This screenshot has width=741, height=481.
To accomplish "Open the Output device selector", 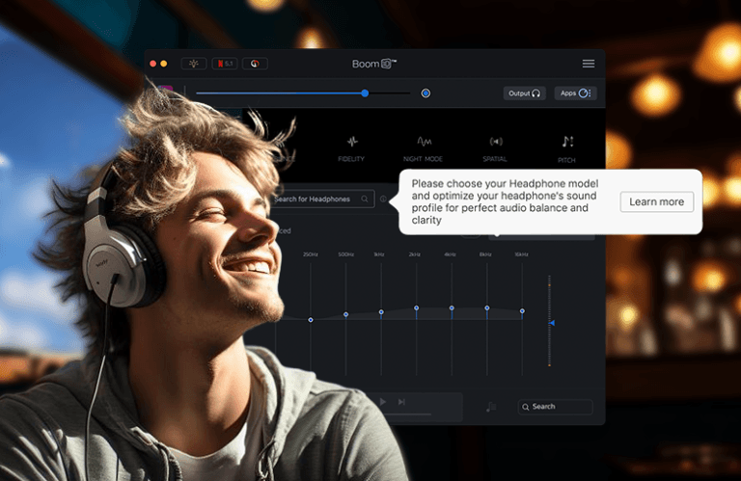I will click(524, 94).
